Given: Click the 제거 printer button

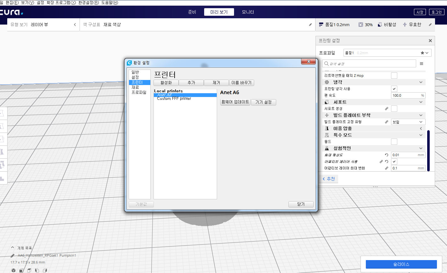Looking at the screenshot, I should tap(216, 83).
